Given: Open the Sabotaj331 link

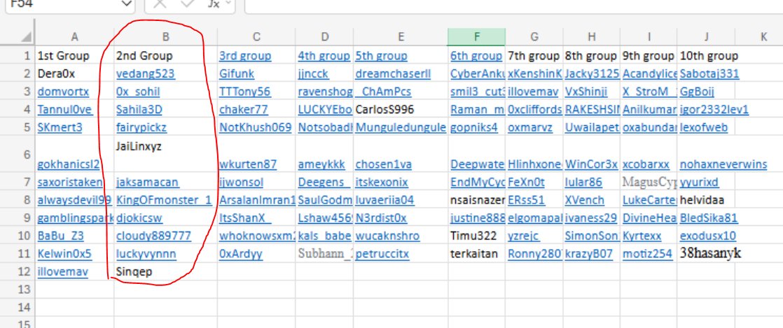Looking at the screenshot, I should (709, 73).
